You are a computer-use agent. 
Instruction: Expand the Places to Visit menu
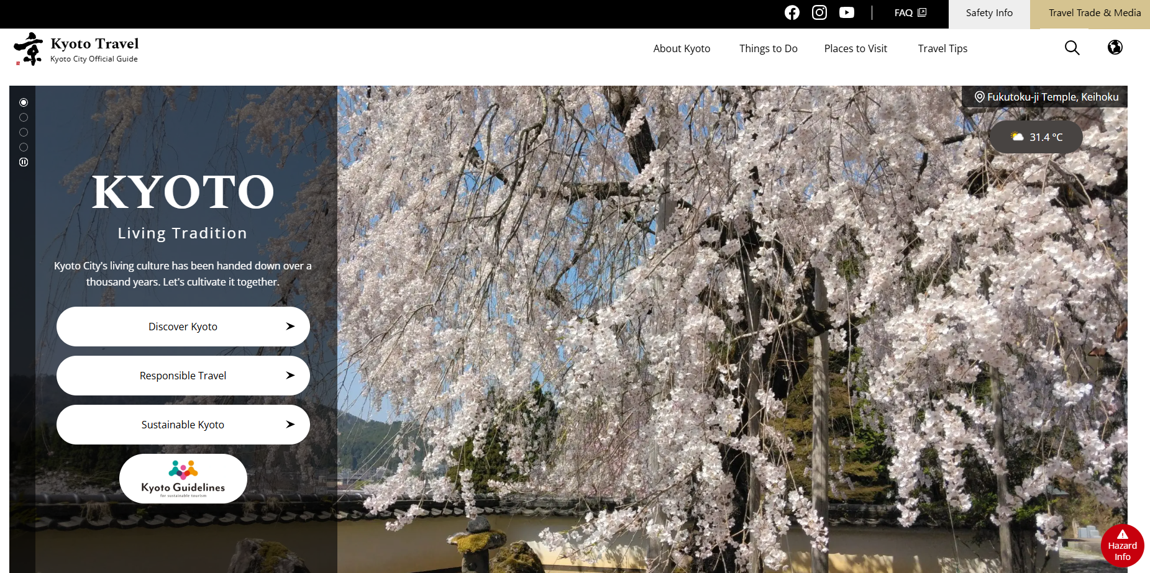tap(855, 48)
